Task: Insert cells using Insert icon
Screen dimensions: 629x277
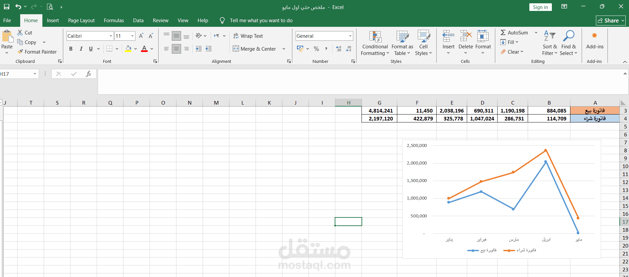Action: 448,36
